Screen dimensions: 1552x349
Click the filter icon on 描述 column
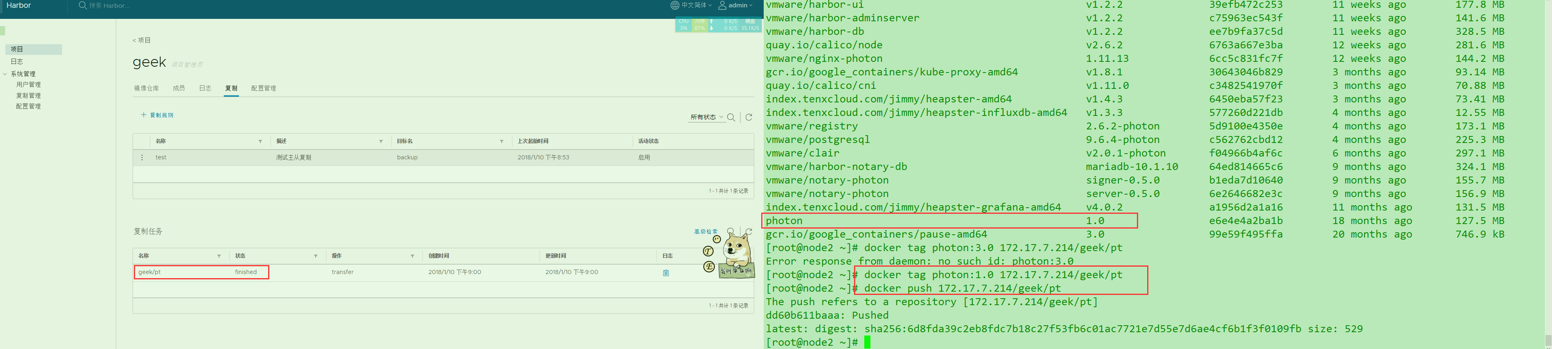point(381,141)
